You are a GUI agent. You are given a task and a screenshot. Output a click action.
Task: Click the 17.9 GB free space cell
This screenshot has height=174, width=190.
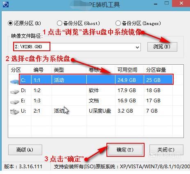point(127,90)
